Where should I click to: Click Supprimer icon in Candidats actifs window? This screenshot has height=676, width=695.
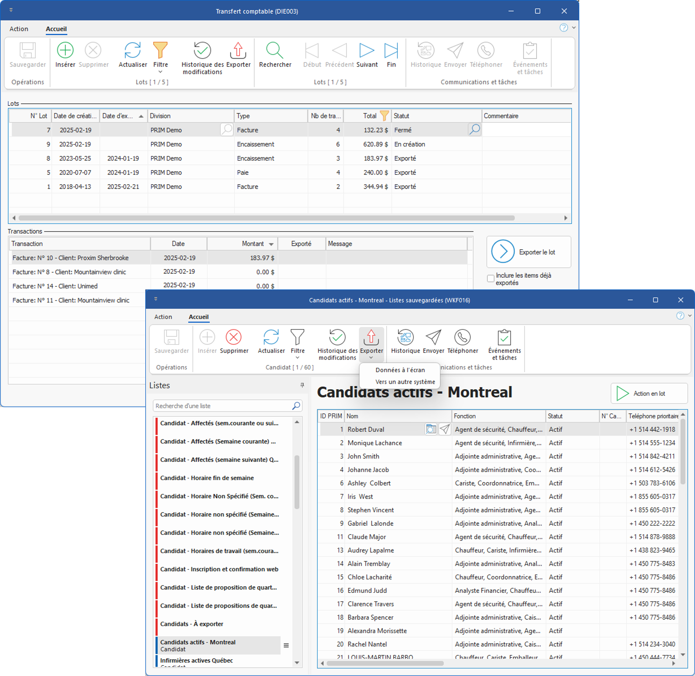[234, 337]
